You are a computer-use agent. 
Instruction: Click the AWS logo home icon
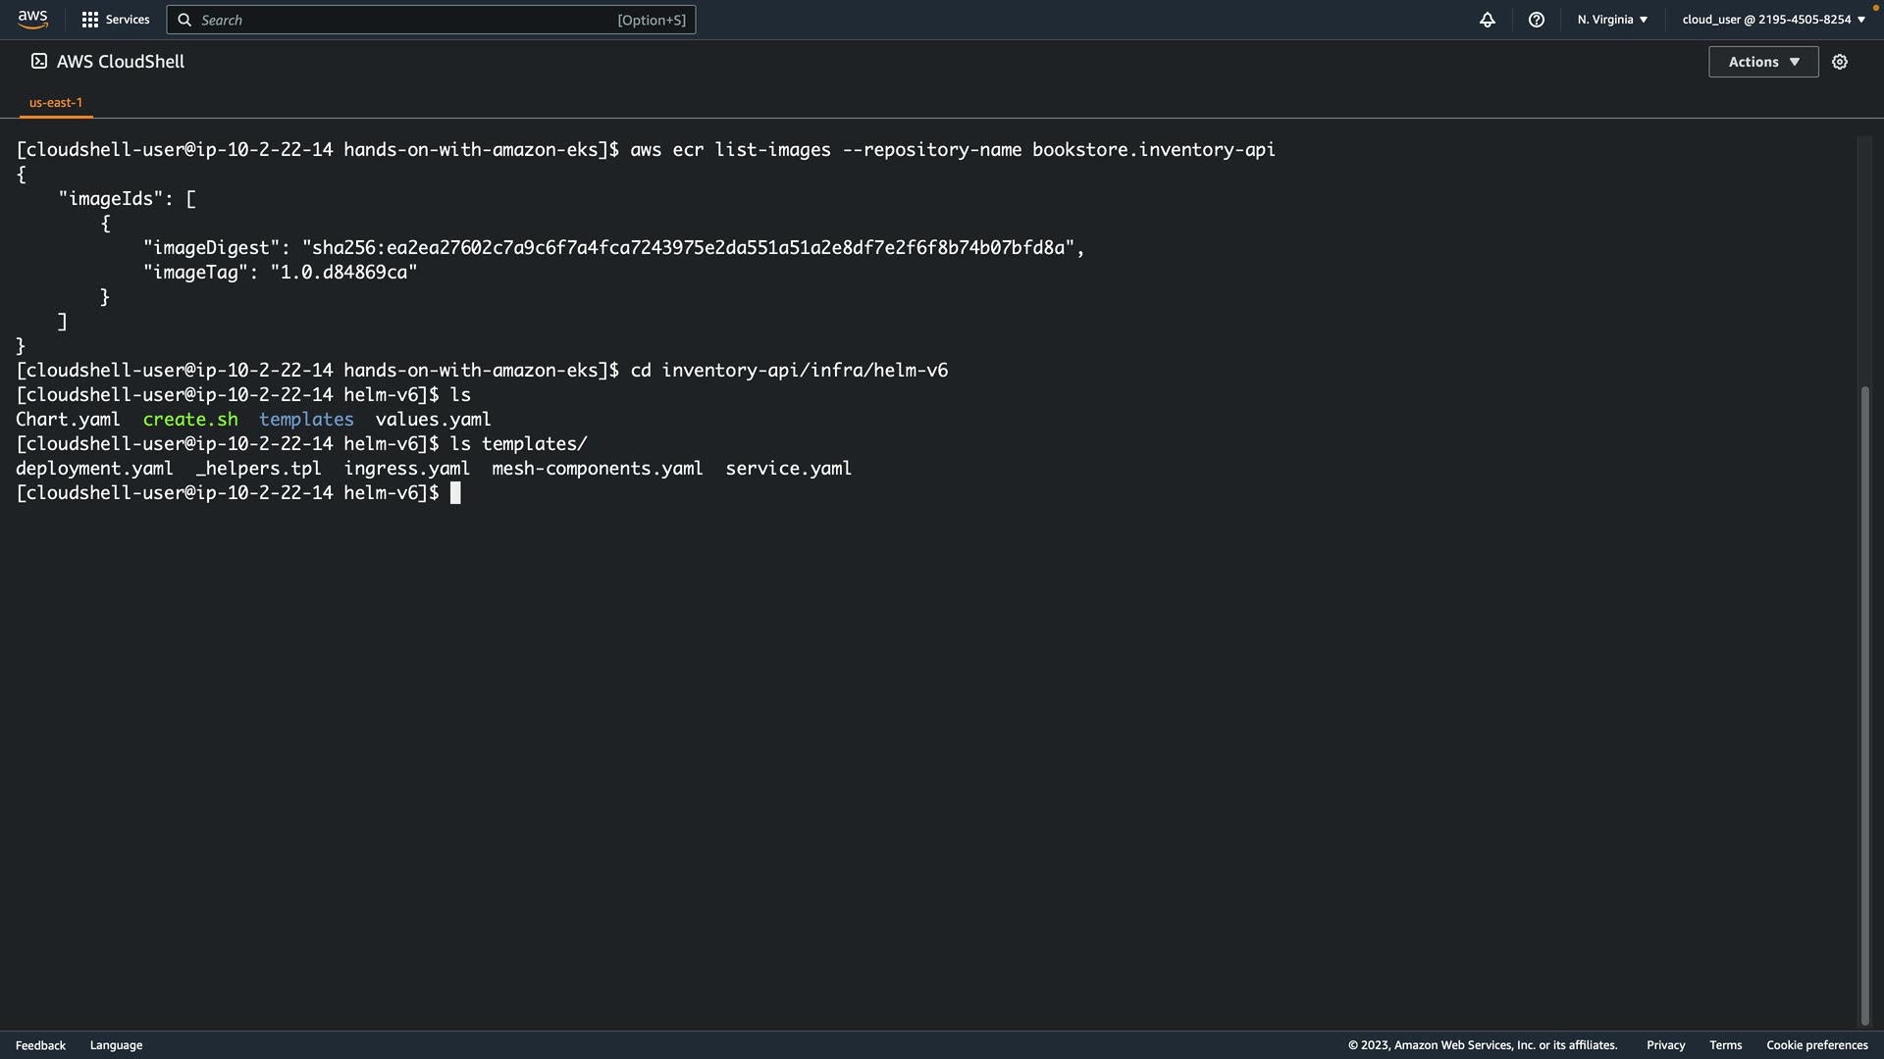32,20
